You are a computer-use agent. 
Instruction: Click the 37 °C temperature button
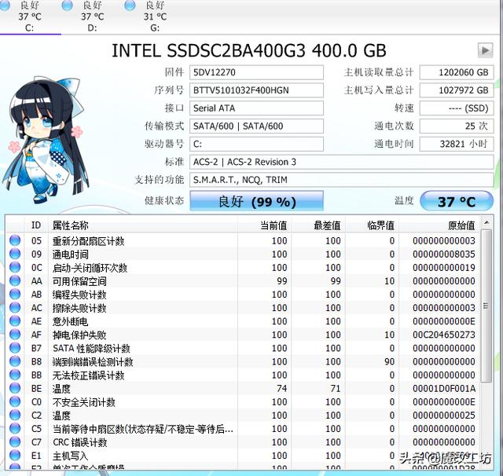point(457,201)
